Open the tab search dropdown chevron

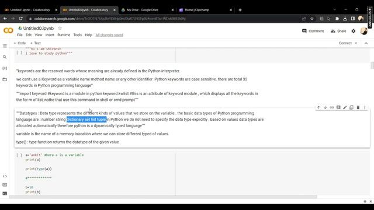335,10
